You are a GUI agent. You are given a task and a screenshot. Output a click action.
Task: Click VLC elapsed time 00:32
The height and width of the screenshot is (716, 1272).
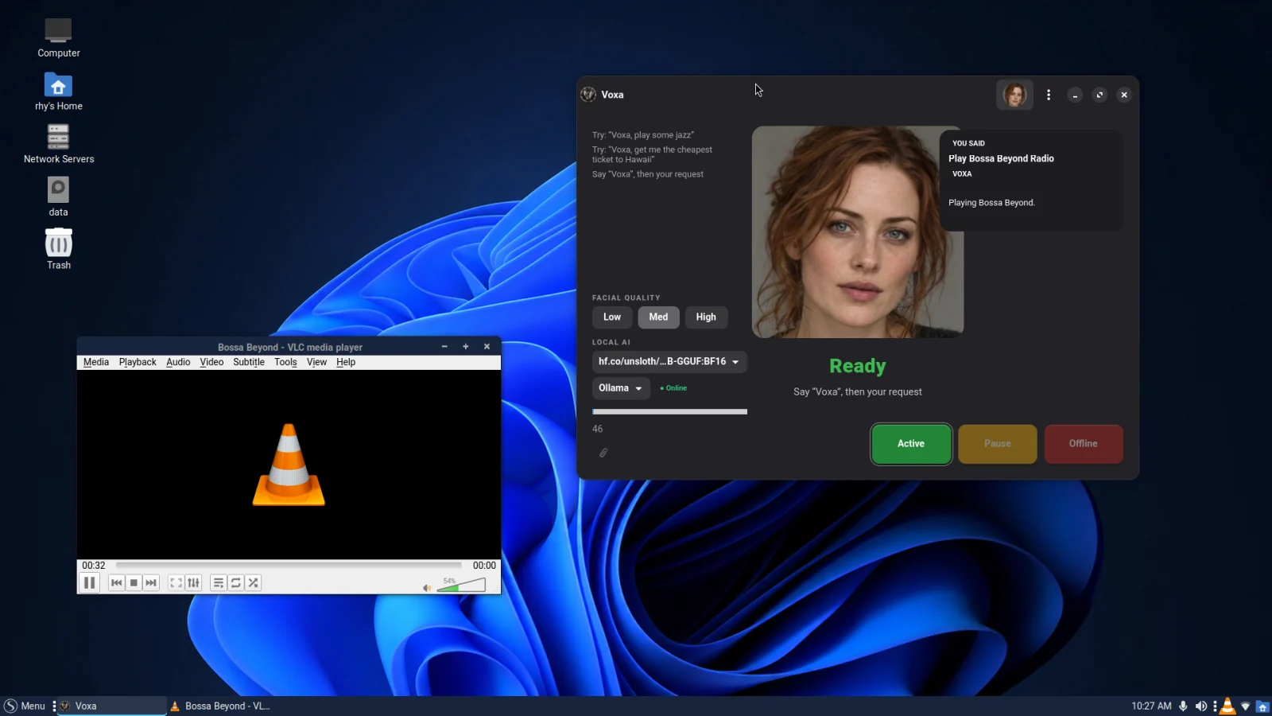[x=94, y=566]
